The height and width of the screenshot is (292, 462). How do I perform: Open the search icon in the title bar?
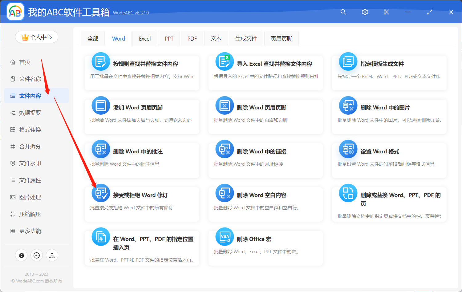(x=343, y=12)
